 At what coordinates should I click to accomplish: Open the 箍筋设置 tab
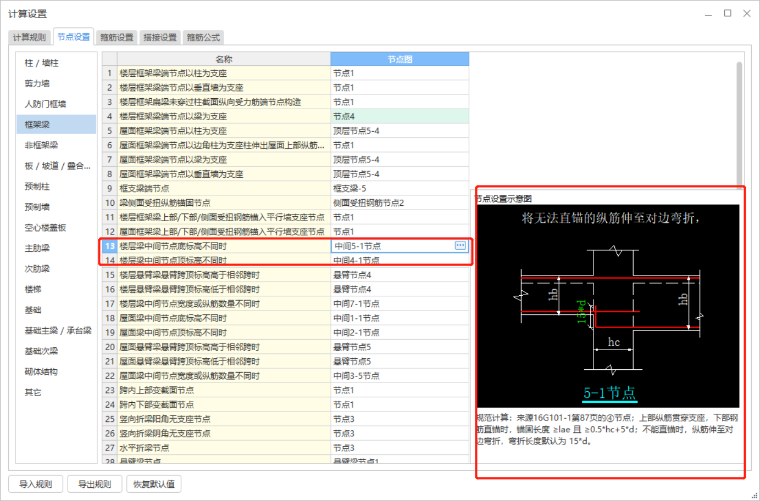[x=117, y=37]
